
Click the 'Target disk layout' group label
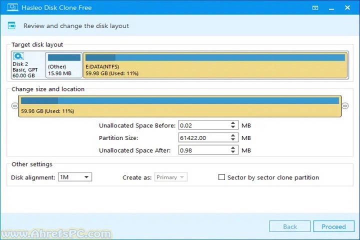tap(37, 44)
